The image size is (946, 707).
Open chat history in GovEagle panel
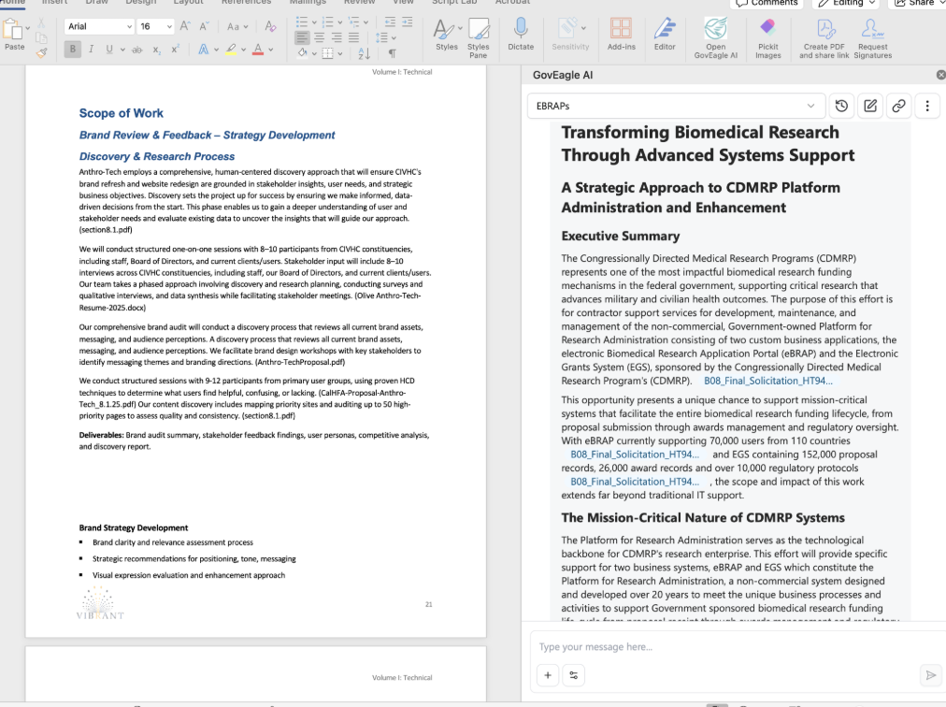pos(841,107)
